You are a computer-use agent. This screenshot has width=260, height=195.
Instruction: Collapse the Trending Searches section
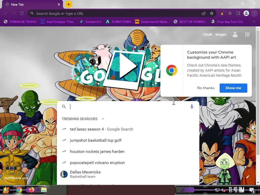pos(103,119)
